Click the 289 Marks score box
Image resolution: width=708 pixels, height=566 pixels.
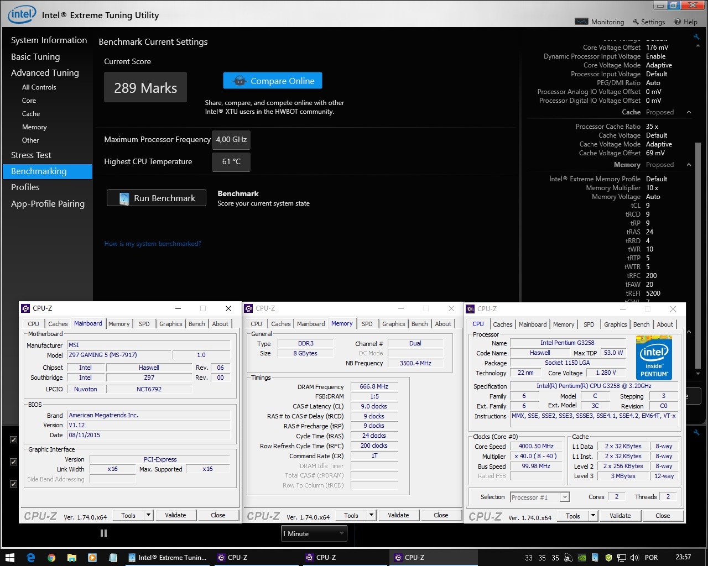145,87
